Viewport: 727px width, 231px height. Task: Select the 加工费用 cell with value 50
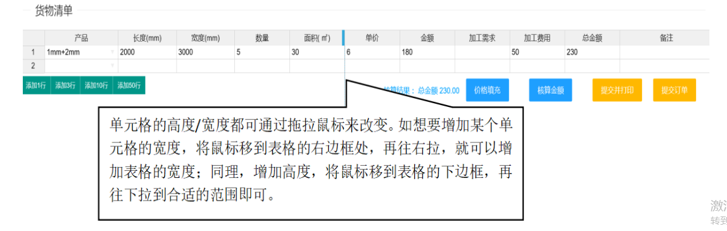click(537, 53)
